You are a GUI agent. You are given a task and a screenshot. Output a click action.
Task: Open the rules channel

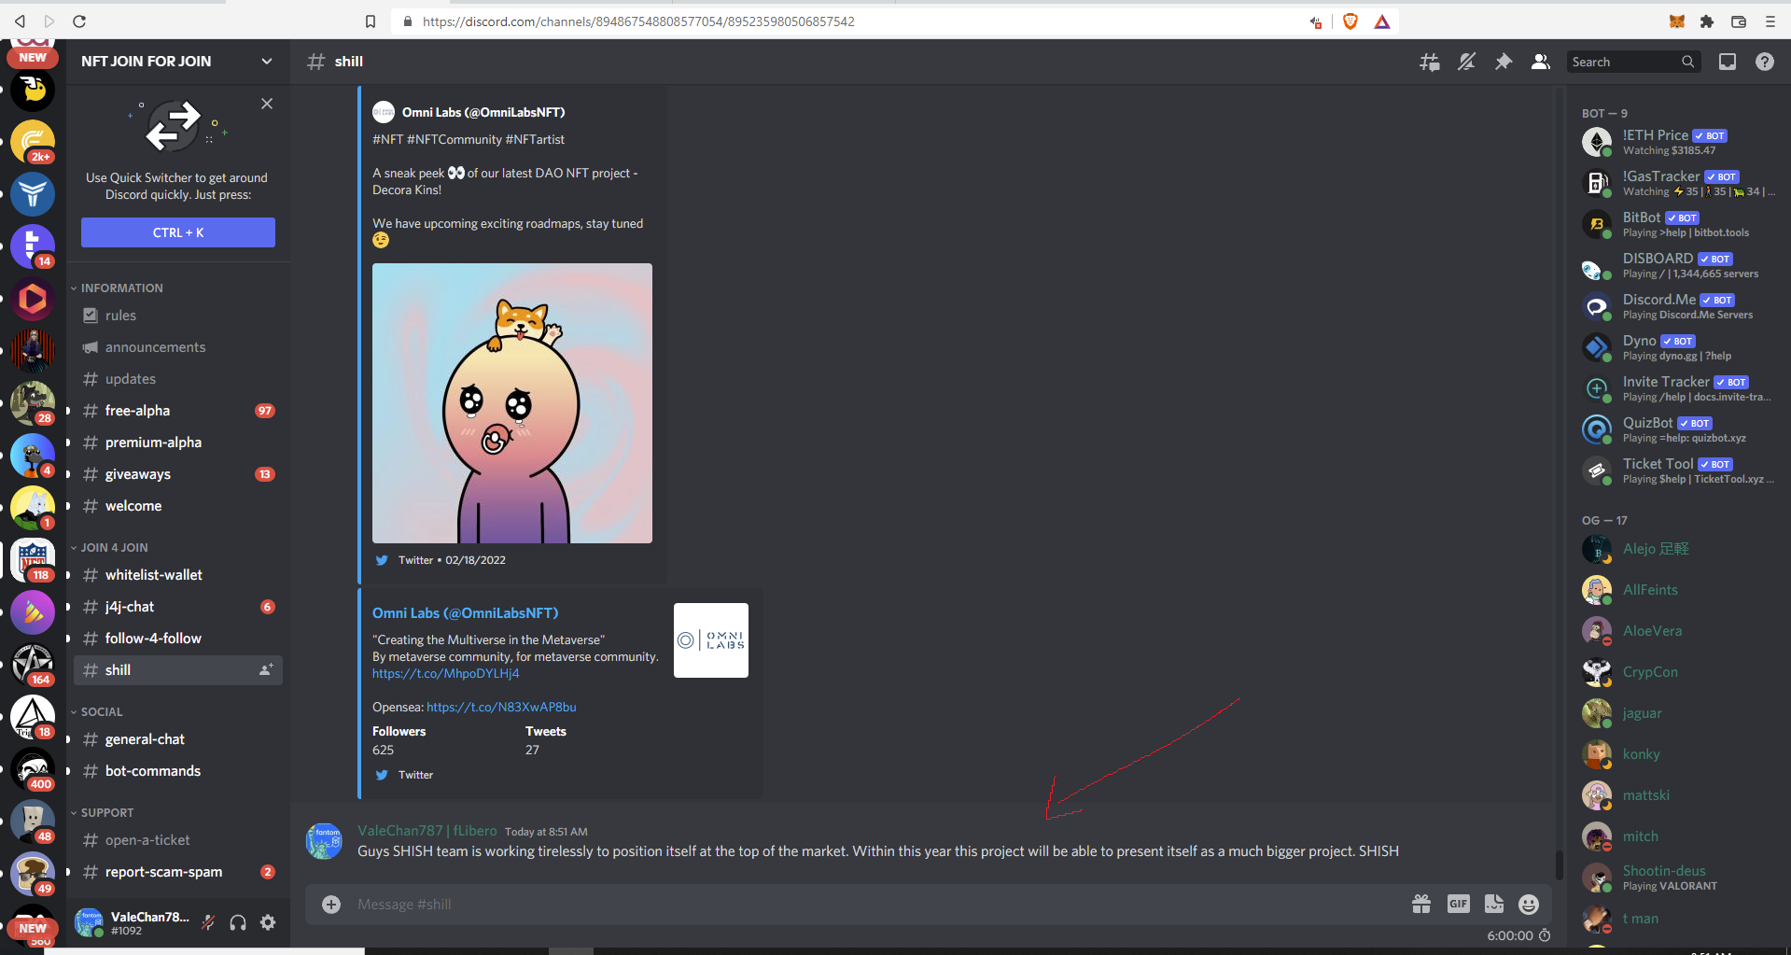pyautogui.click(x=178, y=316)
